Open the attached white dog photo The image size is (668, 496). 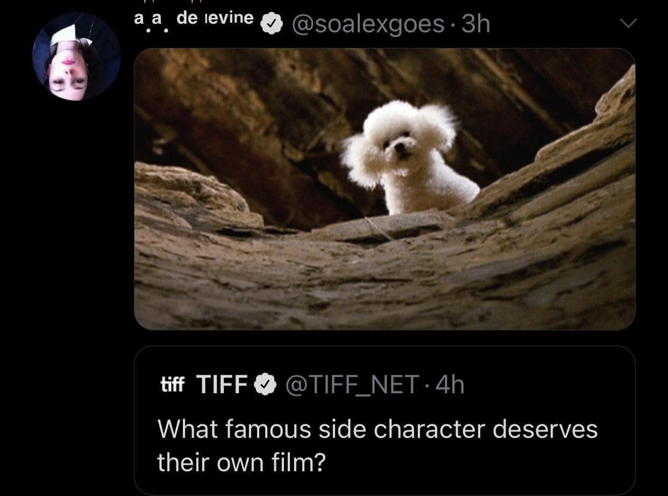[x=385, y=189]
